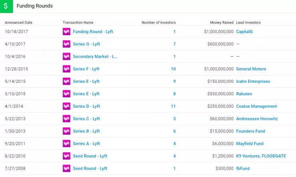Image resolution: width=296 pixels, height=177 pixels.
Task: Open Icahn Enterprises investor link
Action: click(253, 81)
